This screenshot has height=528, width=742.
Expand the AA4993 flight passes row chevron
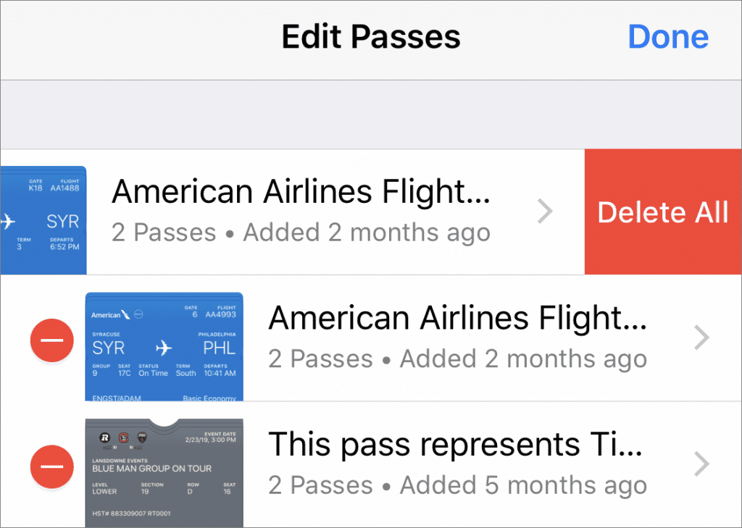coord(701,338)
